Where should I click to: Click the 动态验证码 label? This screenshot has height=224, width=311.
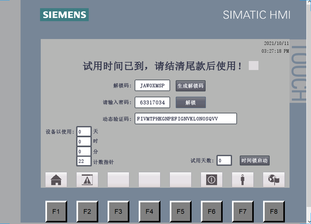tap(117, 119)
